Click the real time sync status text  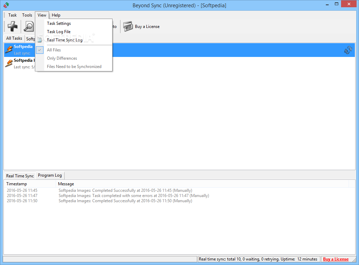(x=258, y=259)
